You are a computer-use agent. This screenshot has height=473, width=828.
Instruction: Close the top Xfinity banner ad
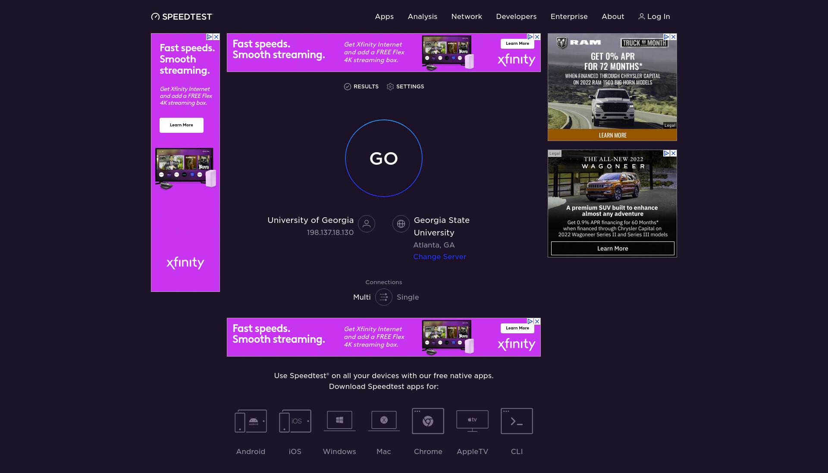click(x=537, y=37)
